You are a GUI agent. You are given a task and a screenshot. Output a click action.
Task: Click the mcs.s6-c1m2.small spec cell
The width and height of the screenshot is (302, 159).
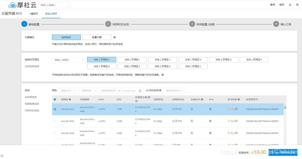[x=87, y=121]
